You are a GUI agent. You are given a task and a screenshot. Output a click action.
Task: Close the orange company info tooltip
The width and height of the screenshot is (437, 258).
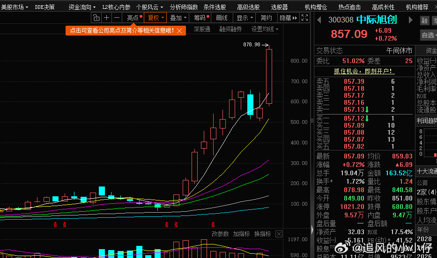coord(180,30)
